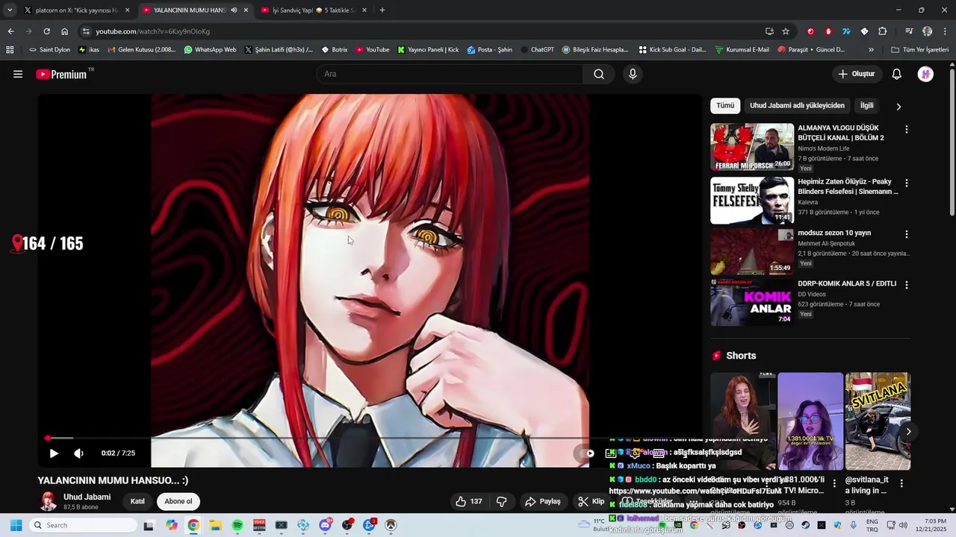Image resolution: width=956 pixels, height=537 pixels.
Task: Open YouTube notifications bell
Action: pyautogui.click(x=897, y=74)
